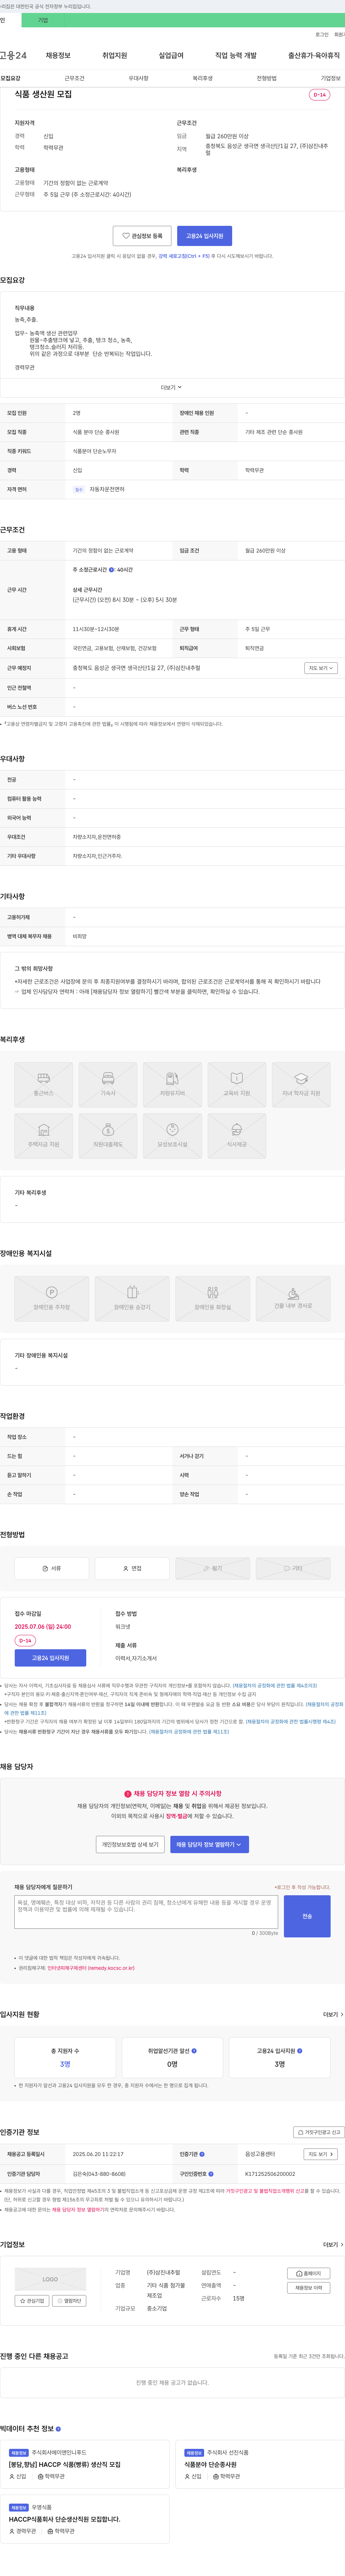Switch to the 복리후생 tab
This screenshot has height=2576, width=345.
click(x=202, y=78)
